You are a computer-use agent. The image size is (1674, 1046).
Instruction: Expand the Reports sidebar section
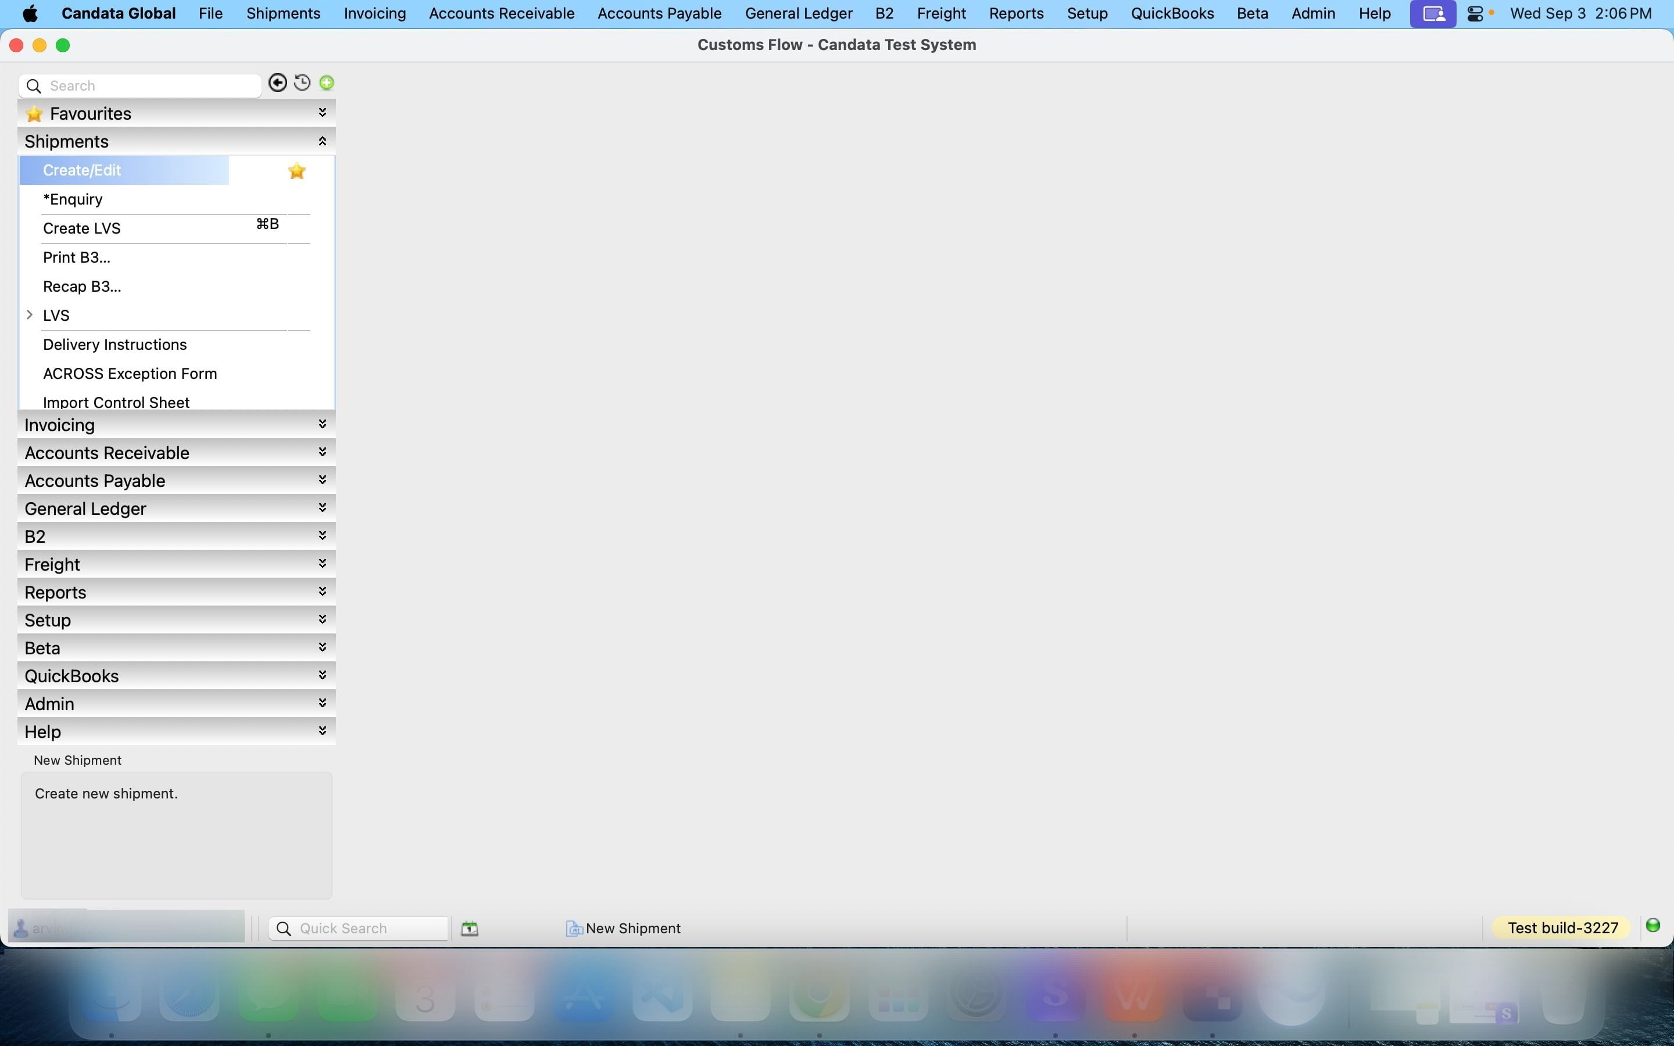323,591
